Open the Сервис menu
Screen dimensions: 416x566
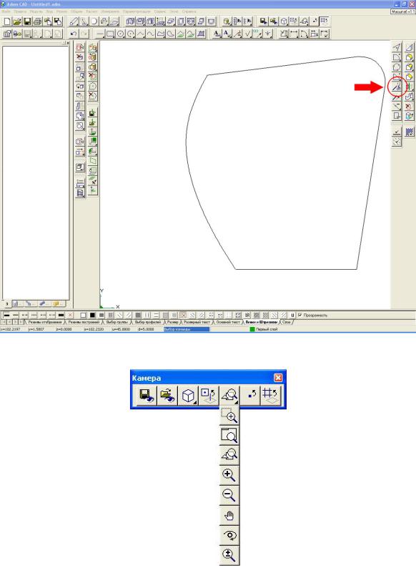pos(160,11)
